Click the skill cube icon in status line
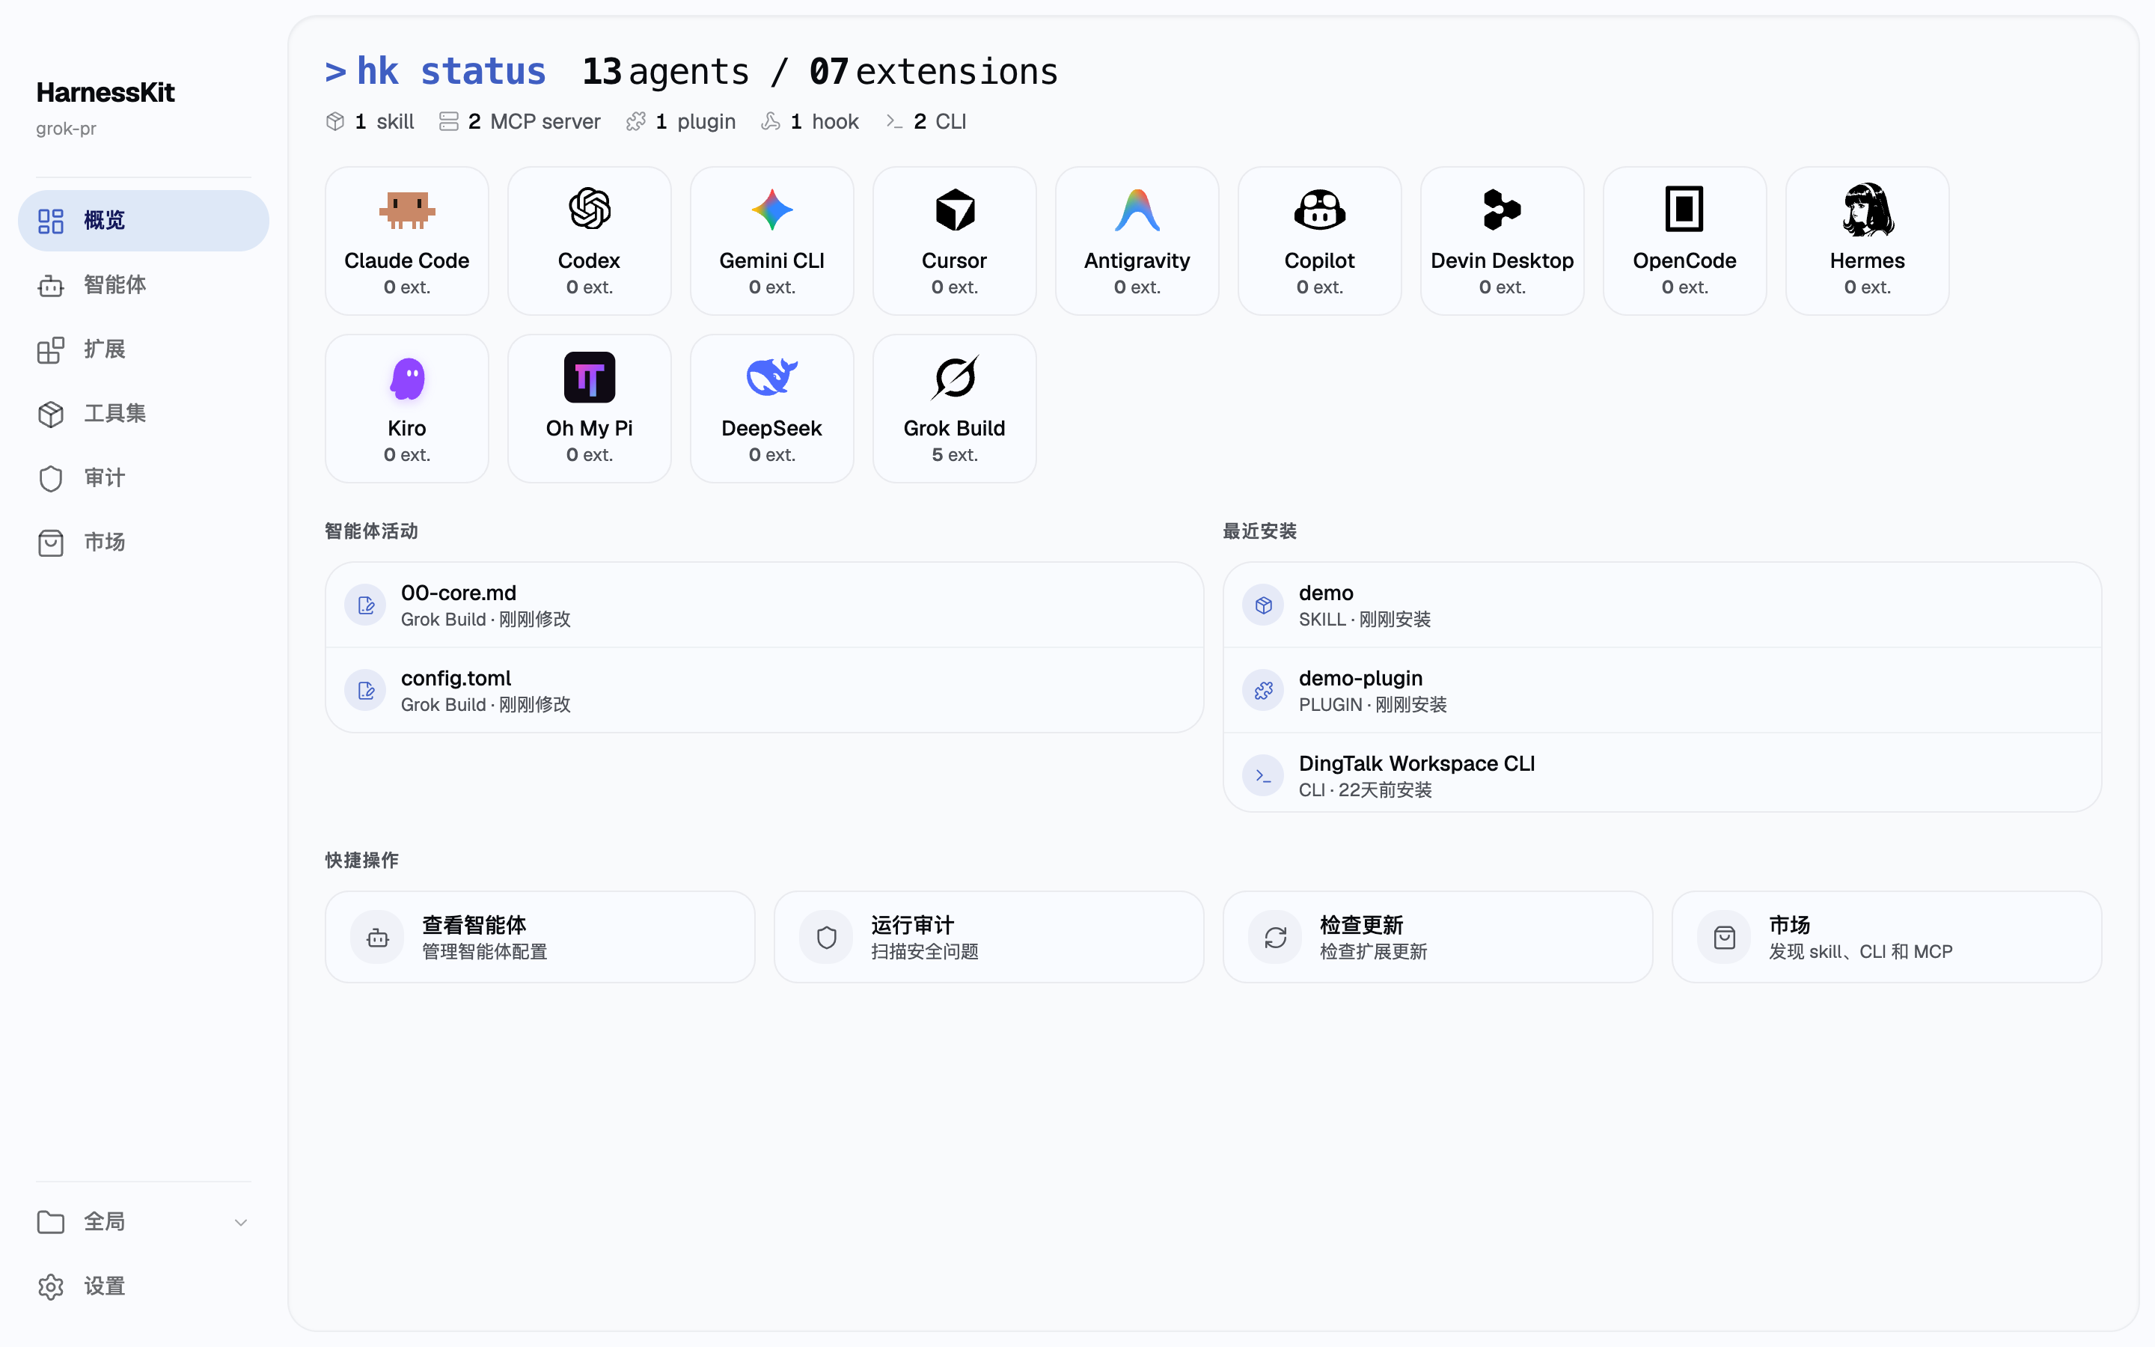Screen dimensions: 2155x1347 tap(334, 121)
